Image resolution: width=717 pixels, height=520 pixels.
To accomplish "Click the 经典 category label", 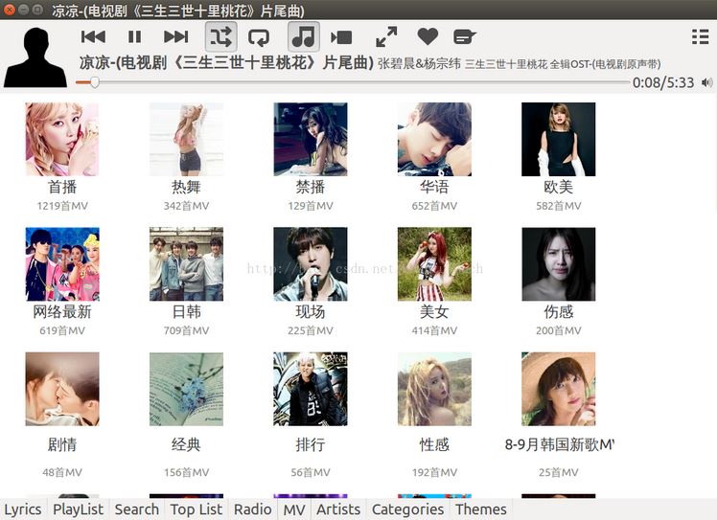I will pos(186,444).
